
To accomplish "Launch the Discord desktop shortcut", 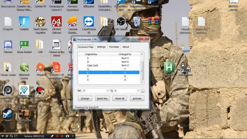I will click(x=8, y=45).
